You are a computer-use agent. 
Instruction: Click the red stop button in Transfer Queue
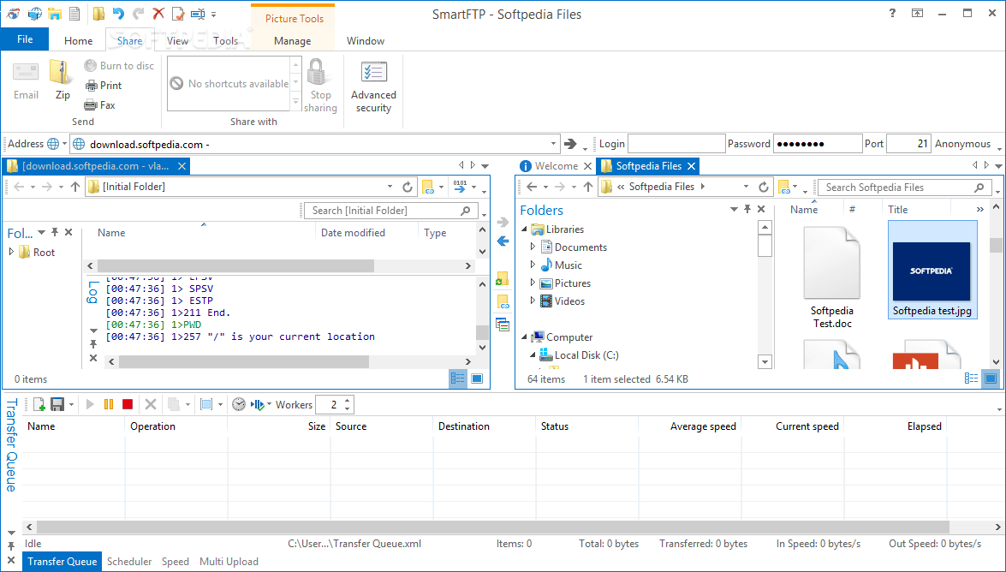click(127, 404)
